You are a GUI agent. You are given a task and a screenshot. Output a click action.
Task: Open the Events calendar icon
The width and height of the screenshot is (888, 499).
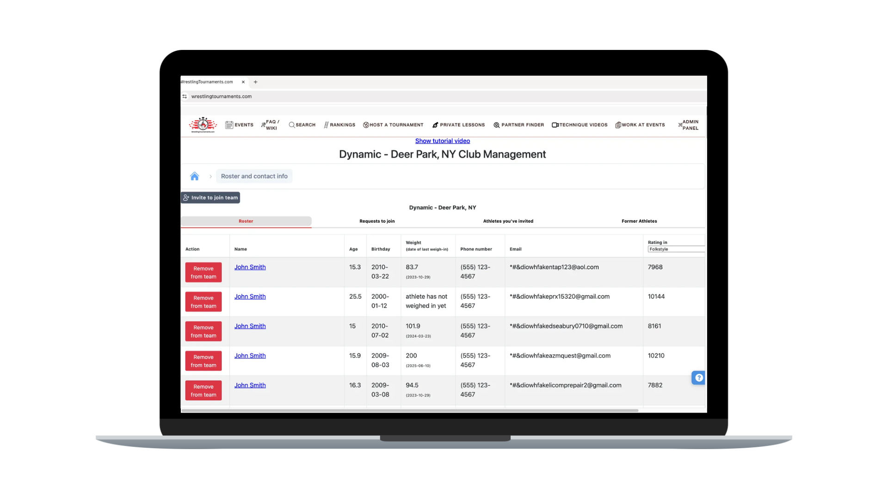point(229,125)
